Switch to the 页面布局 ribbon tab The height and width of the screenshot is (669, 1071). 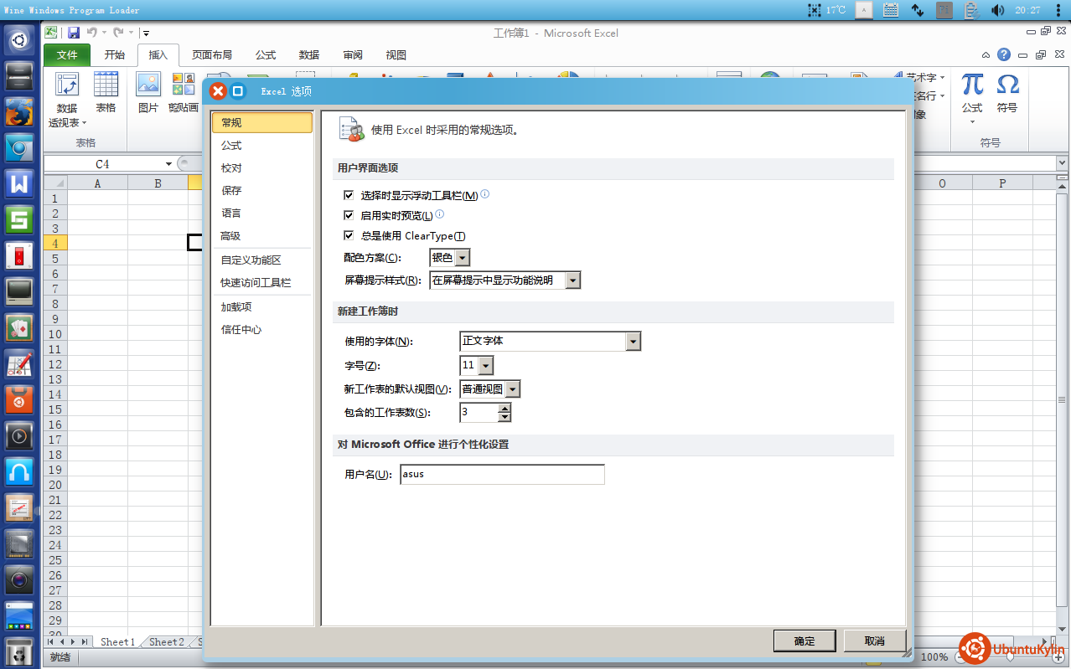click(211, 55)
